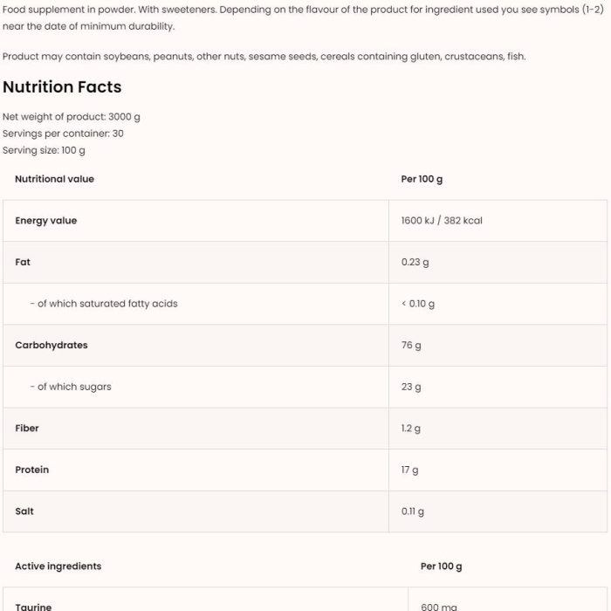This screenshot has height=611, width=611.
Task: Click the Active ingredients column header
Action: [x=58, y=566]
